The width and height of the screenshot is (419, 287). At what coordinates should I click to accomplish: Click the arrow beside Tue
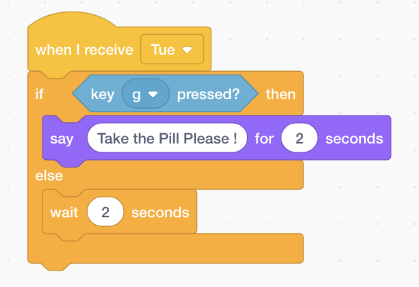tap(187, 51)
